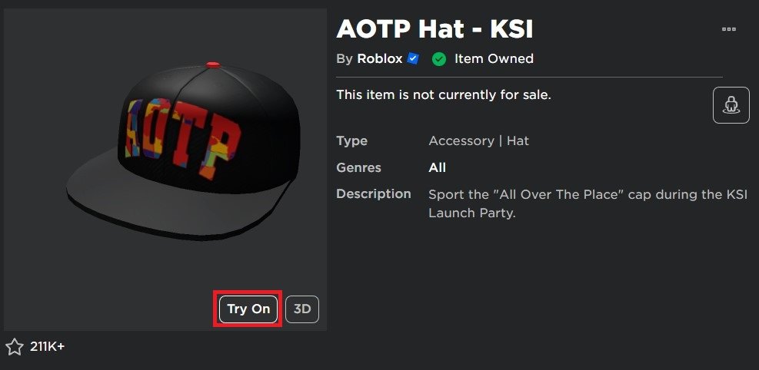Click the Description field label
This screenshot has height=370, width=759.
pos(373,193)
